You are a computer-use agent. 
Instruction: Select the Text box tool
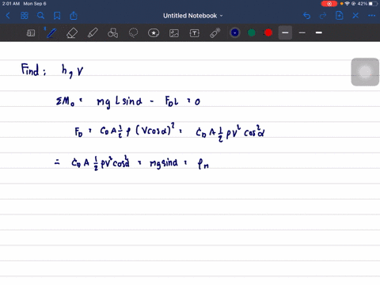click(x=195, y=33)
